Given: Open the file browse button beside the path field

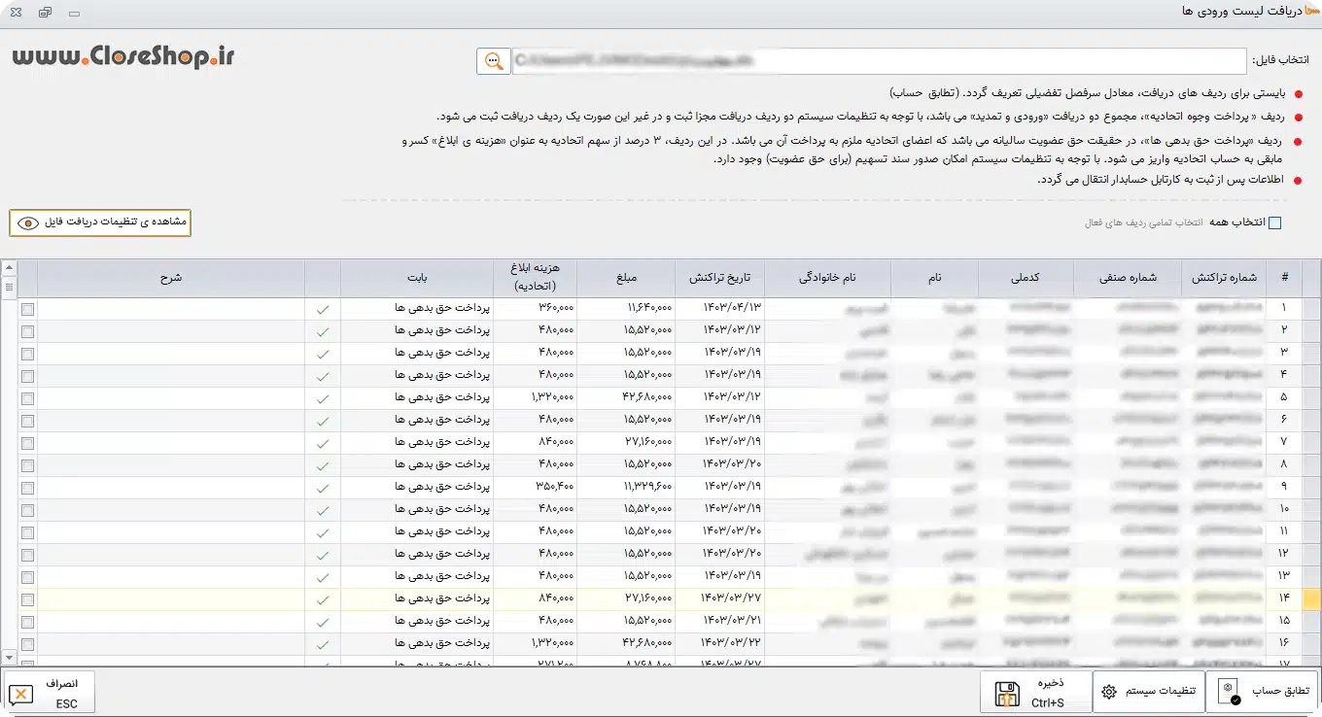Looking at the screenshot, I should 494,61.
